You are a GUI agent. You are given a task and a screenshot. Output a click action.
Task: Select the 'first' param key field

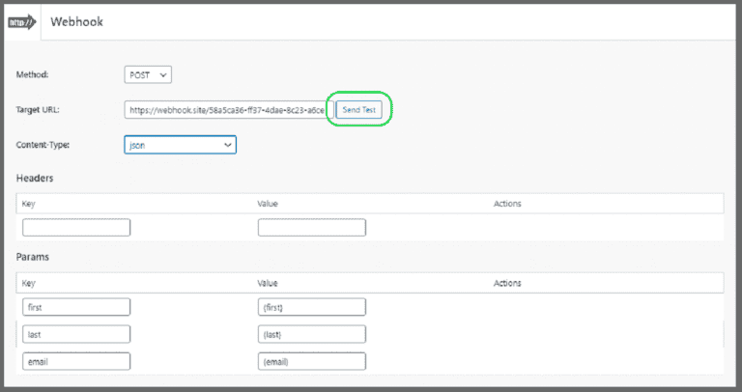(76, 307)
